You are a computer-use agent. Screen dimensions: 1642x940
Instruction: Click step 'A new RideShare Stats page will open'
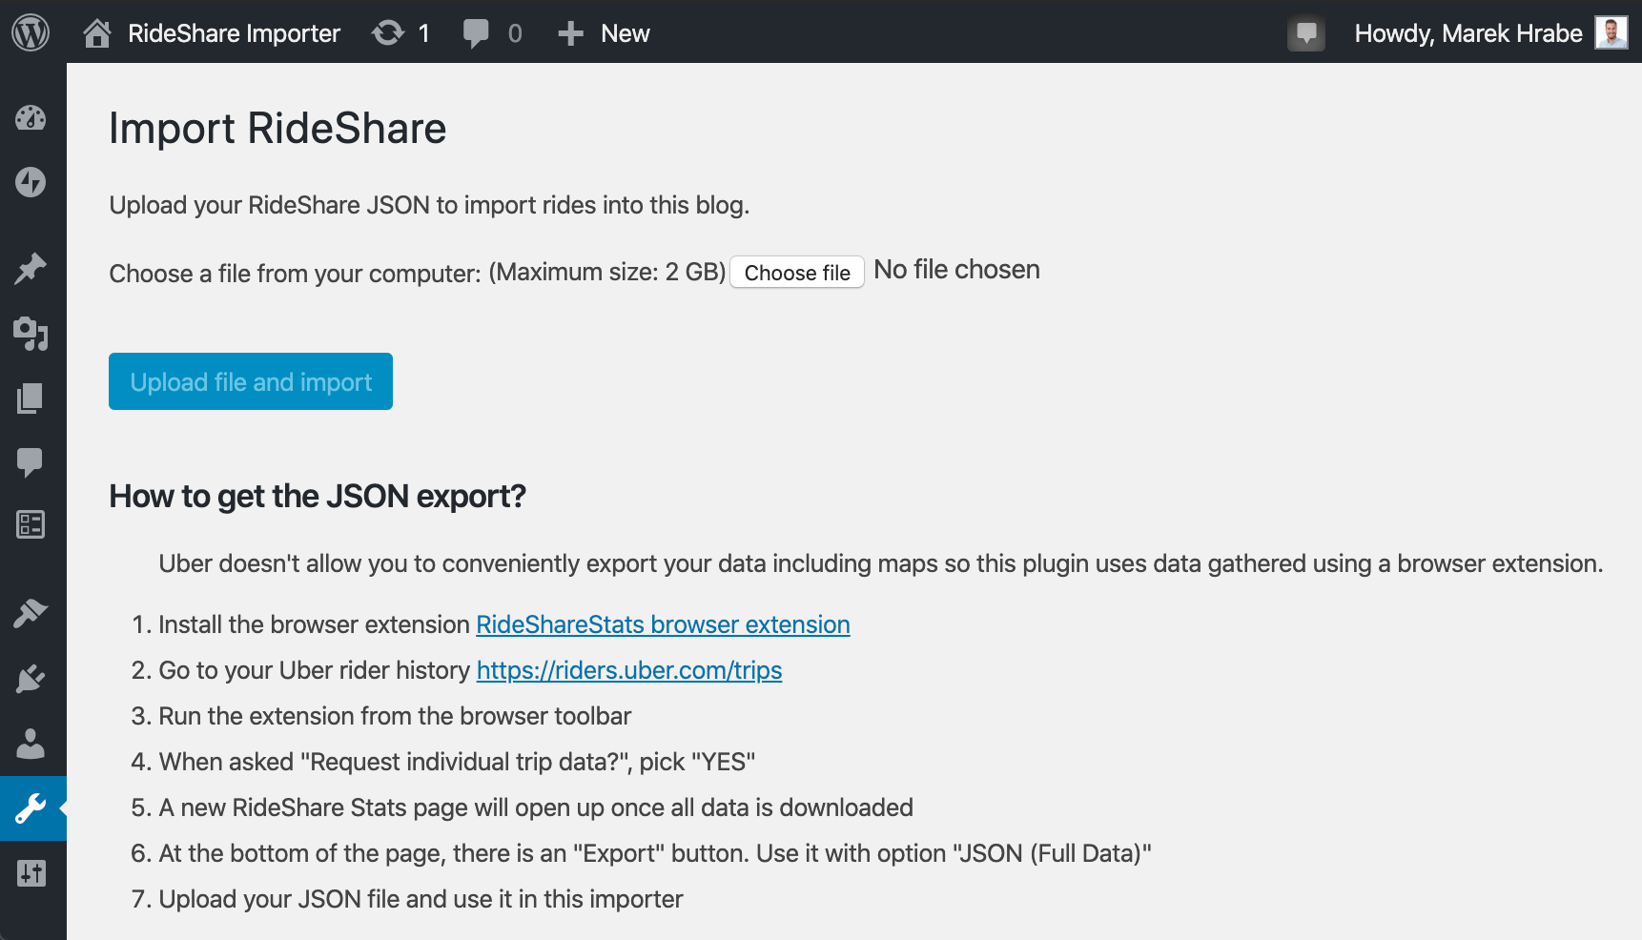[x=536, y=807]
